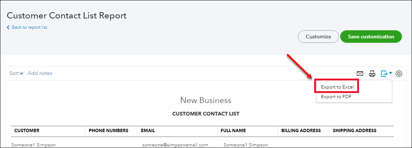Click the FULL NAME column header

(233, 130)
